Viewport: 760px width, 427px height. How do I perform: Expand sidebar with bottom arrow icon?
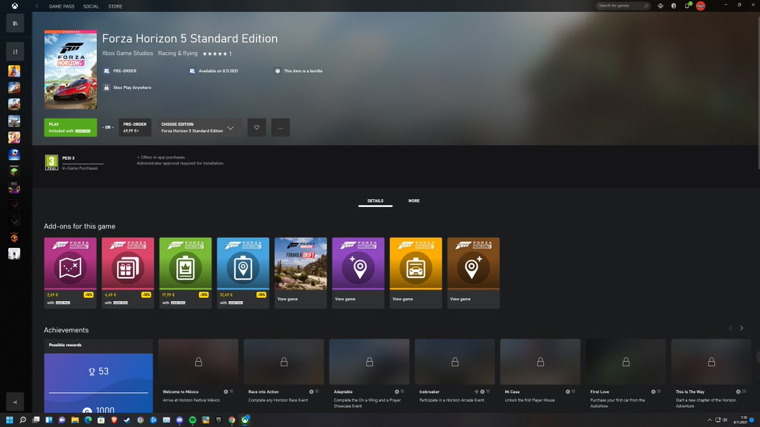pyautogui.click(x=15, y=402)
